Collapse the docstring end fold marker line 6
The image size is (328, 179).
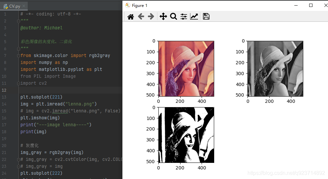pos(18,49)
